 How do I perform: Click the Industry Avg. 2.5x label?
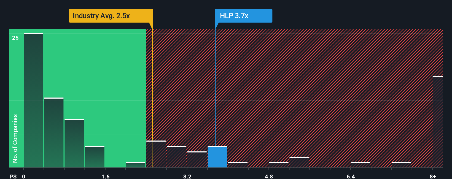111,16
